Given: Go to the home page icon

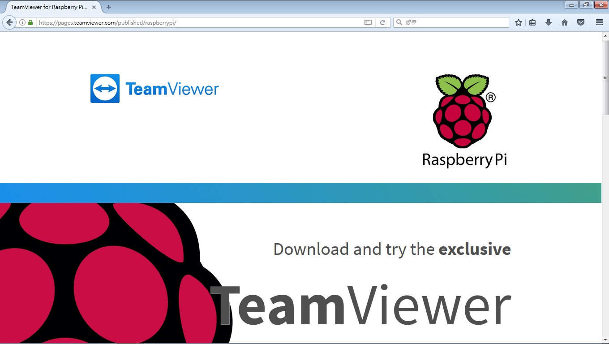Looking at the screenshot, I should tap(565, 22).
